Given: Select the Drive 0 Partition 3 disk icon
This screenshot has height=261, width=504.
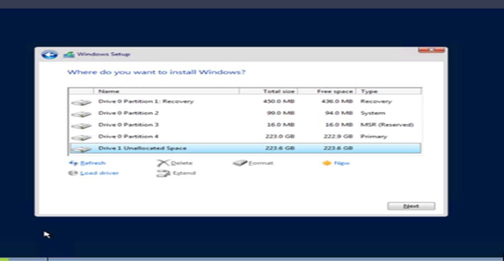Looking at the screenshot, I should tap(81, 126).
